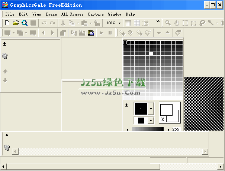Select the rectangle selection tool
Screen dimensions: 225x171
click(x=185, y=23)
